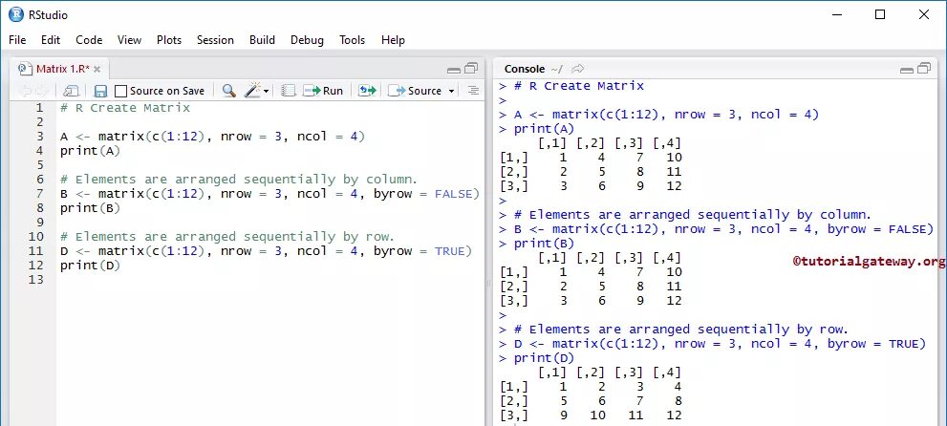Click line number 1 in the editor gutter

[x=39, y=108]
